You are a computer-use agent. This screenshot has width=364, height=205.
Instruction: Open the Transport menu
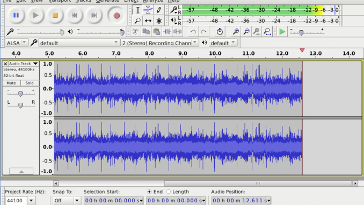tap(60, 1)
